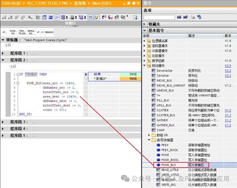This screenshot has height=188, width=237.
Task: Insert WHILE DO loop snippet
Action: tap(31, 32)
